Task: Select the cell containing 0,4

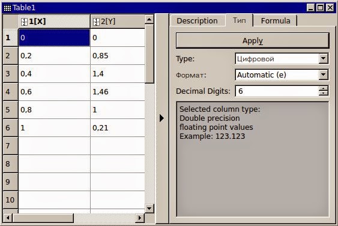Action: pos(54,74)
